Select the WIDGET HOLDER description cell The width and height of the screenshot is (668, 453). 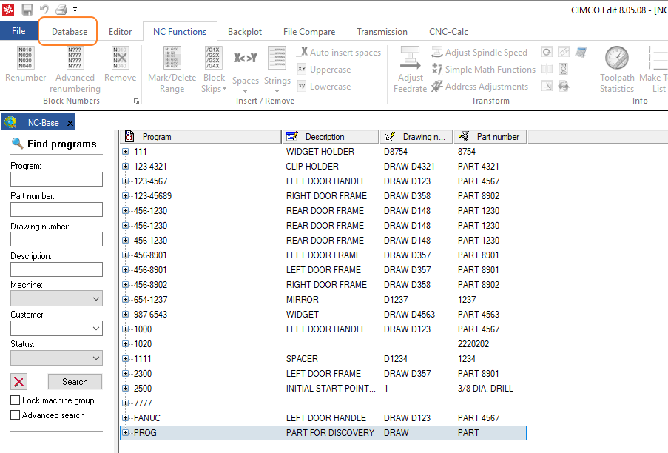click(x=320, y=151)
